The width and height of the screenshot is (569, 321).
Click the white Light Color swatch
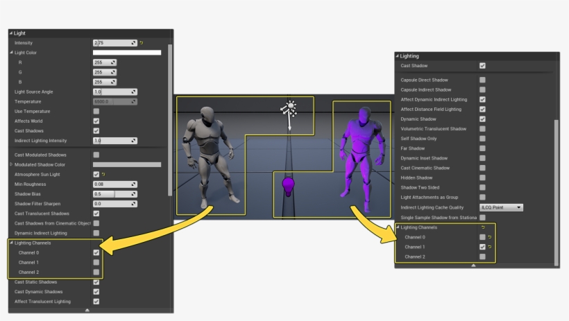coord(127,53)
